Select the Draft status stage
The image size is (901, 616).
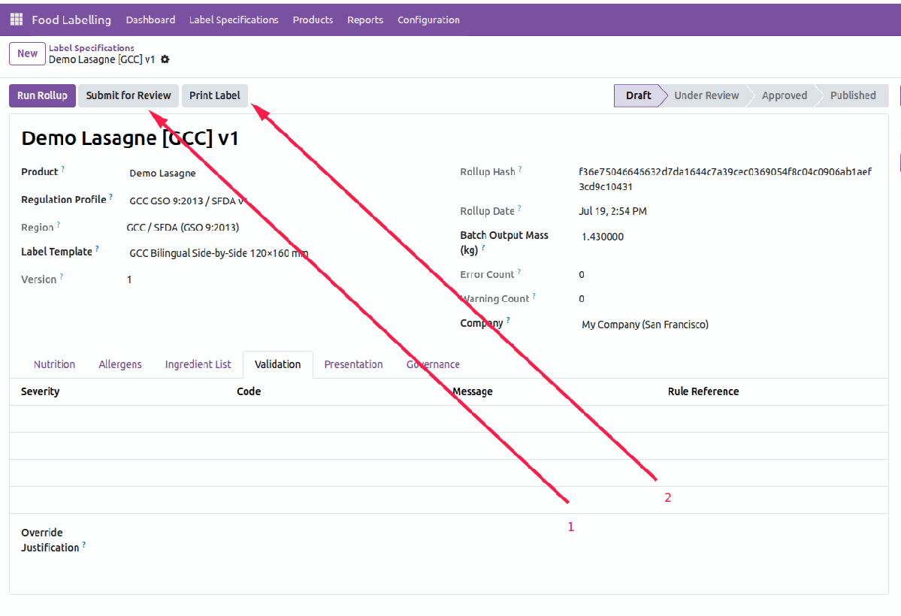tap(639, 95)
